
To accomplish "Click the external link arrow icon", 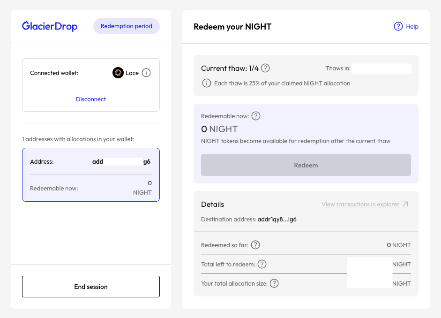I will [x=405, y=204].
